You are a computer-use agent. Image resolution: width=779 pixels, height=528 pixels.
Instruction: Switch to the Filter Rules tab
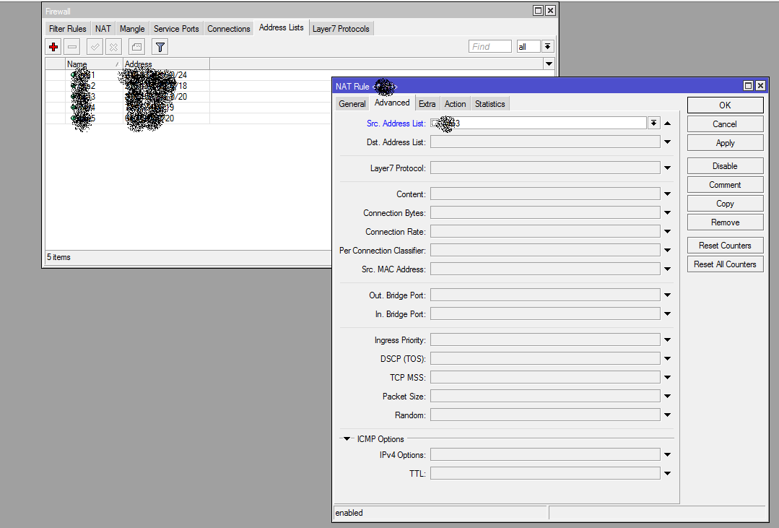(67, 29)
